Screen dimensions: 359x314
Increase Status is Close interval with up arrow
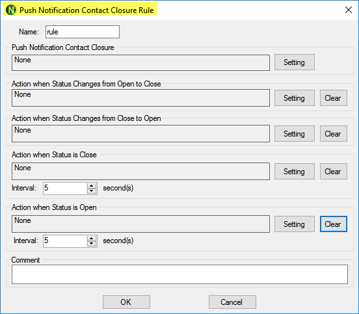[x=92, y=186]
